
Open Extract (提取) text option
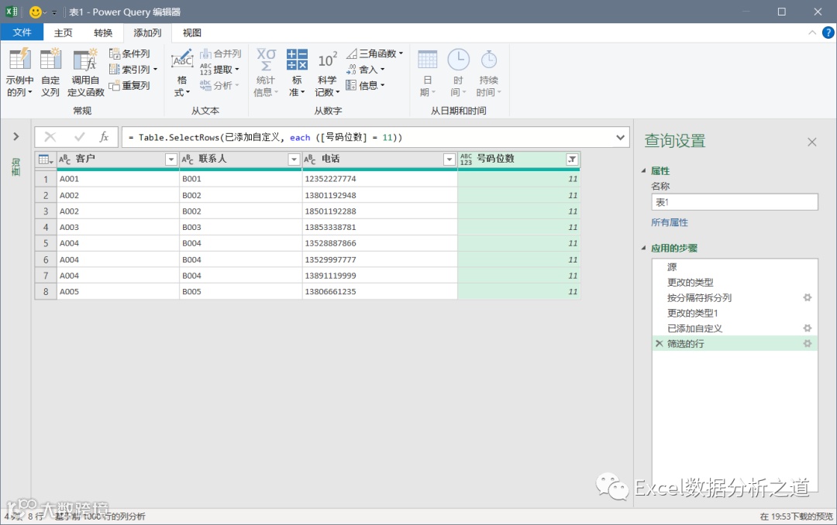point(219,70)
